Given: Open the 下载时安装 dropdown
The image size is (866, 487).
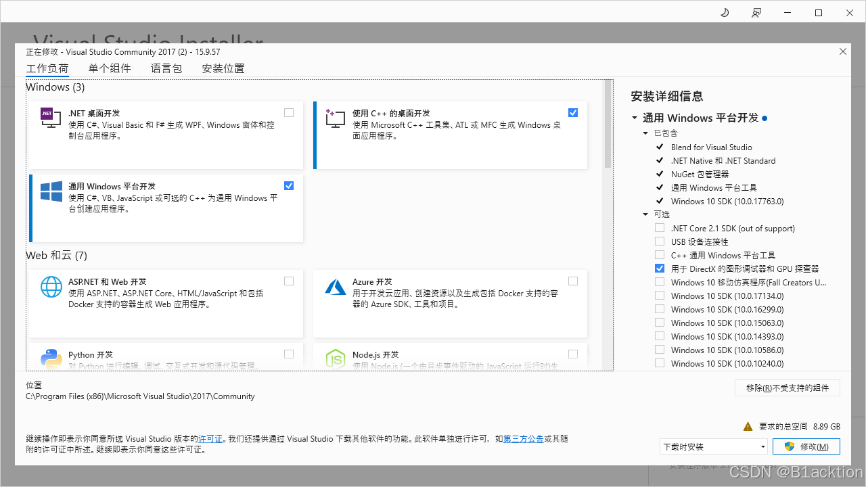Looking at the screenshot, I should point(714,446).
